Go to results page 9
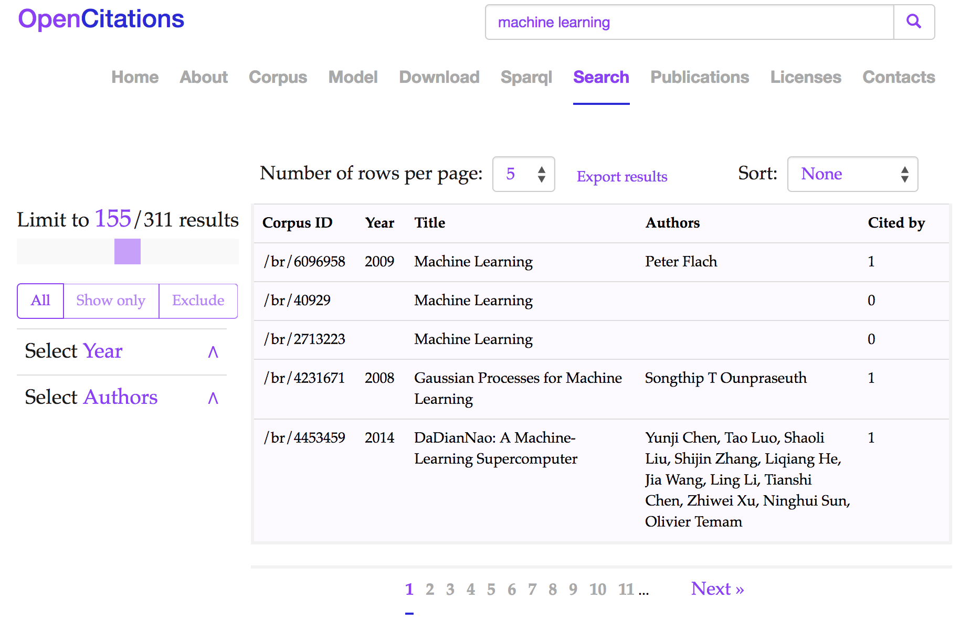The height and width of the screenshot is (621, 971). (x=573, y=590)
